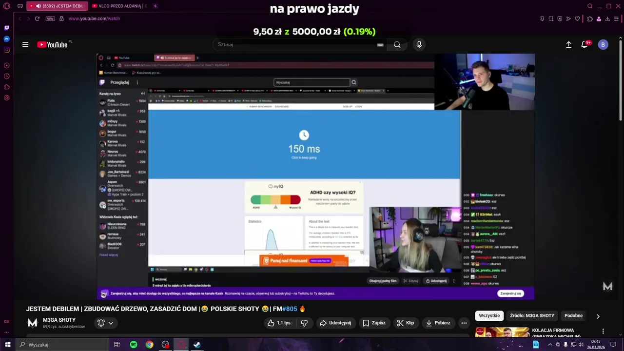Open the YouTube guide hamburger menu
The image size is (624, 351).
25,44
